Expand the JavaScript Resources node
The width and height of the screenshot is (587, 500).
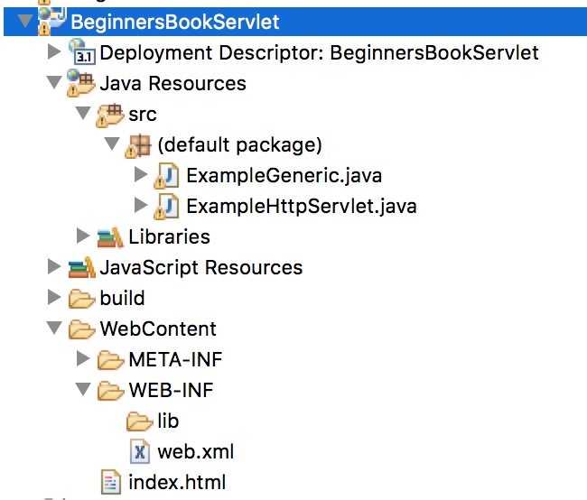(54, 267)
